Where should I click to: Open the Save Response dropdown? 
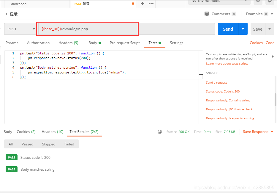pos(258,132)
